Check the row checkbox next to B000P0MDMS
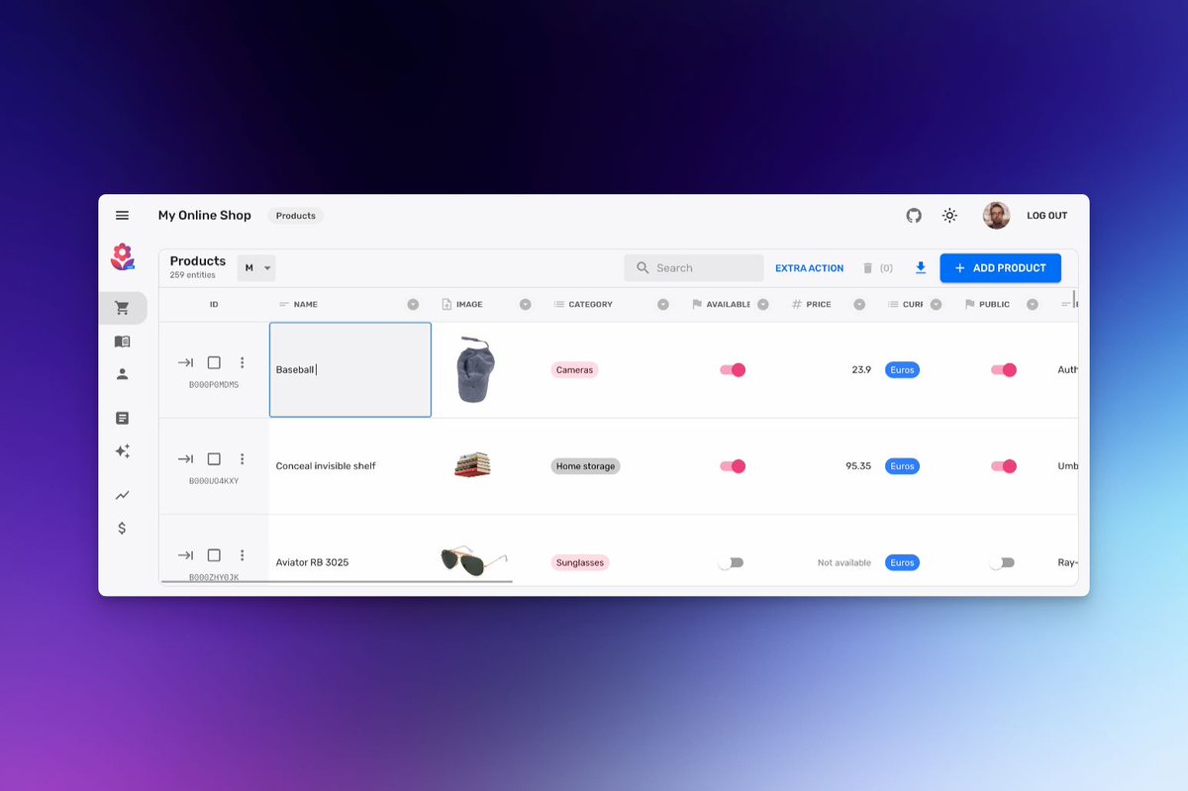The height and width of the screenshot is (791, 1188). tap(214, 362)
